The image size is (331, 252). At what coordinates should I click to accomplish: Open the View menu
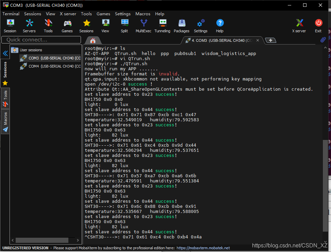click(x=50, y=14)
